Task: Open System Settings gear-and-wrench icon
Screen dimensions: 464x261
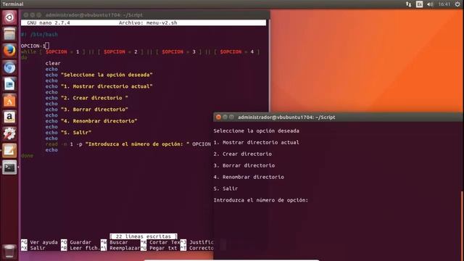Action: pos(9,134)
